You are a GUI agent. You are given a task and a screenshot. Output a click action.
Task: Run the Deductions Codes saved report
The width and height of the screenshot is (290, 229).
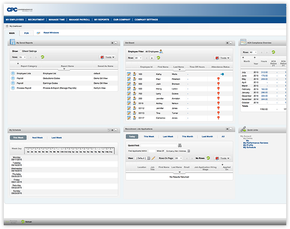13,78
